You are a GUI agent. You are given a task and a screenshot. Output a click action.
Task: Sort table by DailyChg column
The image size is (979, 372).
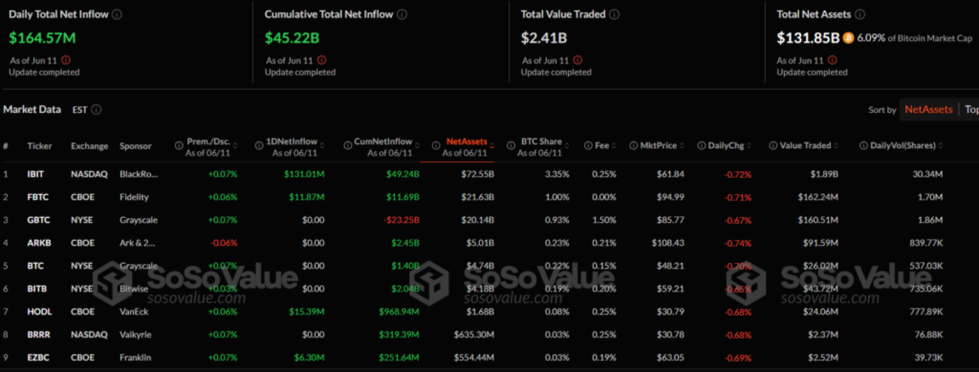tap(726, 146)
